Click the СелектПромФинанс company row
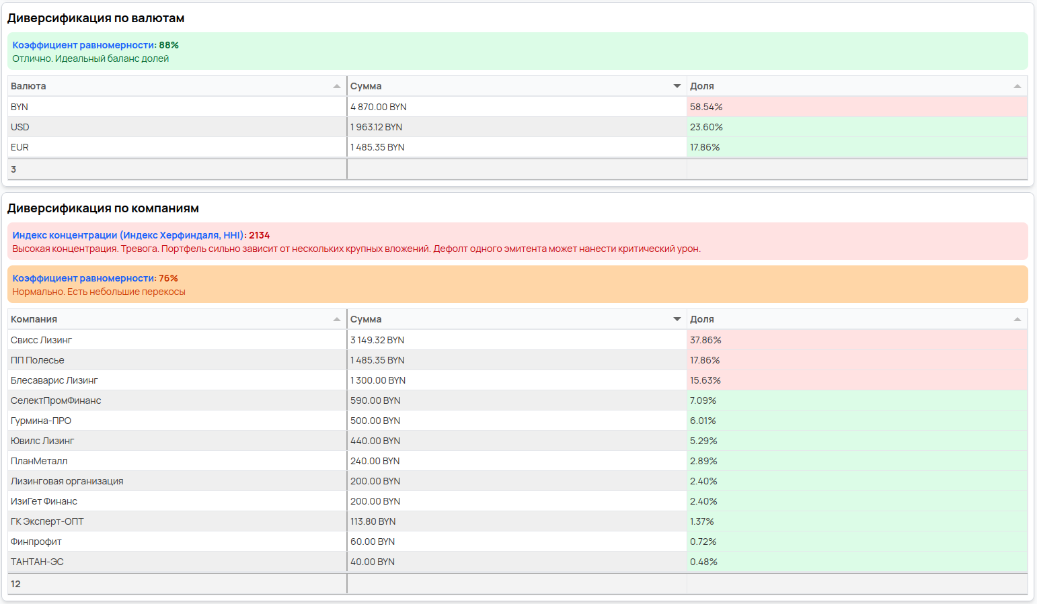1037x604 pixels. 56,400
